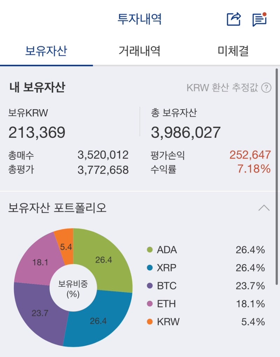Switch to the 거래내역 tab

[x=140, y=50]
